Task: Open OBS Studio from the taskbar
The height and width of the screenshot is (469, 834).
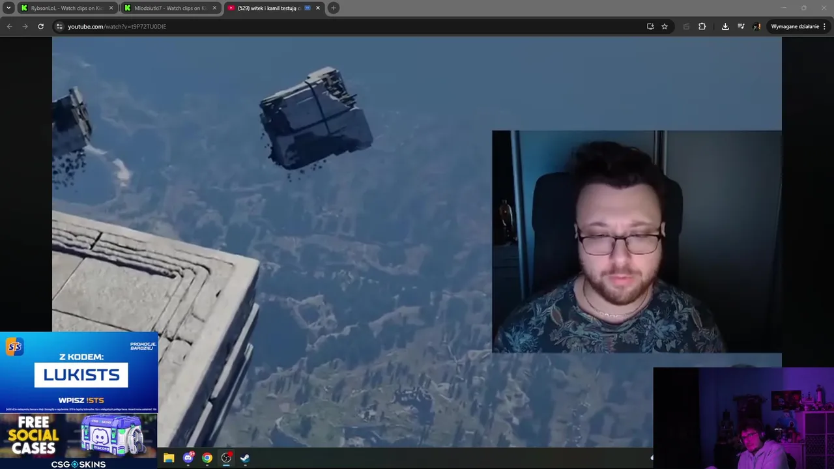Action: (226, 458)
